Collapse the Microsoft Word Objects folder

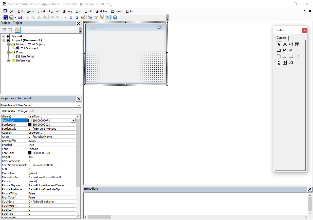[x=9, y=44]
